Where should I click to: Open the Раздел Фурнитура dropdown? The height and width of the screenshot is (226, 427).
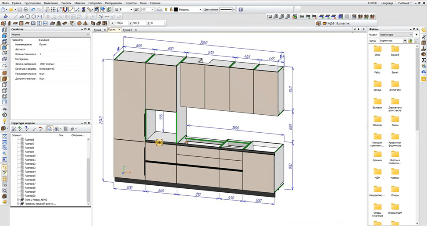point(396,35)
